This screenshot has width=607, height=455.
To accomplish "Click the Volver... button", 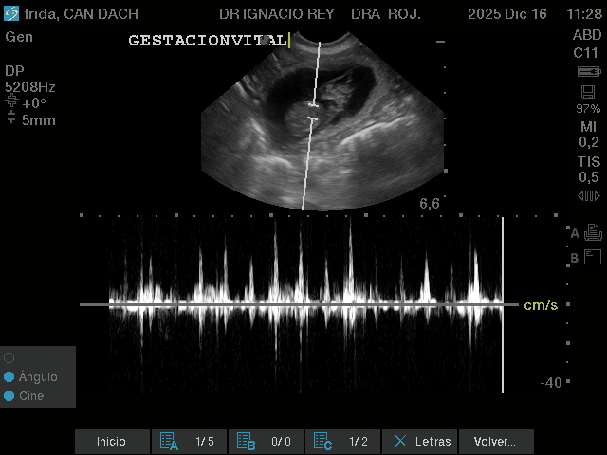I will [x=496, y=442].
